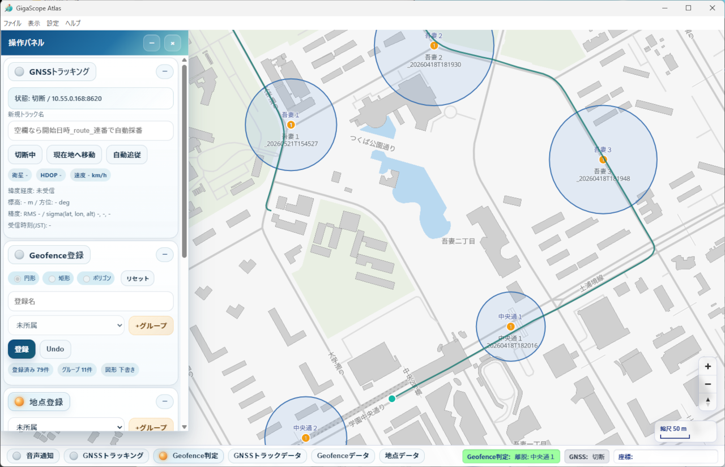The image size is (725, 467).
Task: Open the ヘルプ menu
Action: tap(73, 23)
